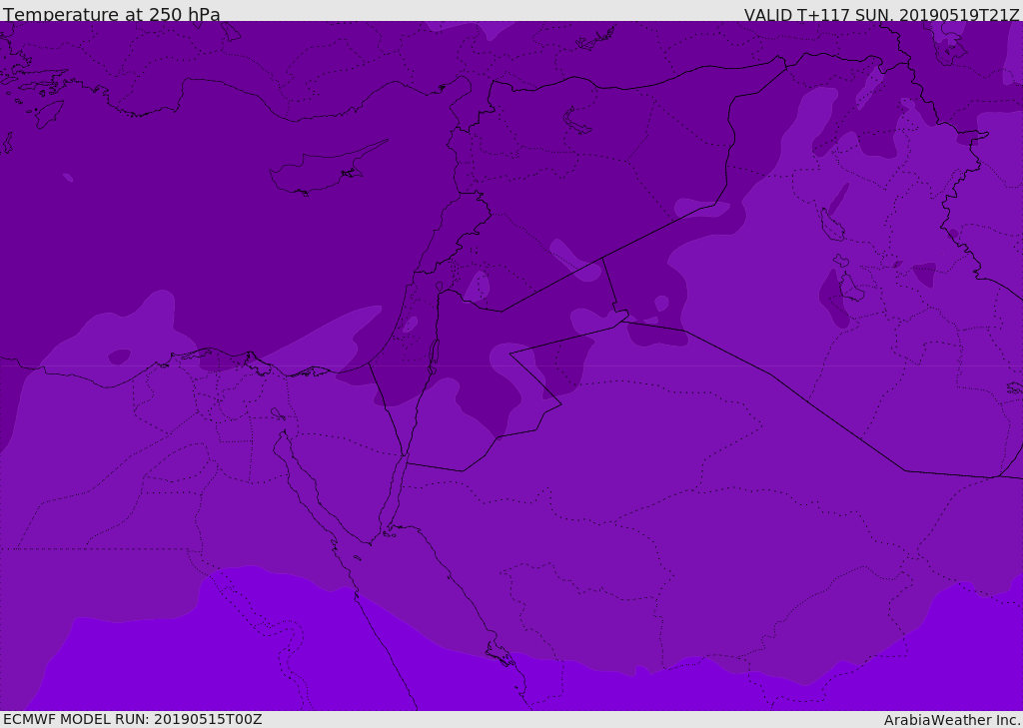This screenshot has width=1023, height=728.
Task: Click the island of Crete
Action: click(47, 112)
